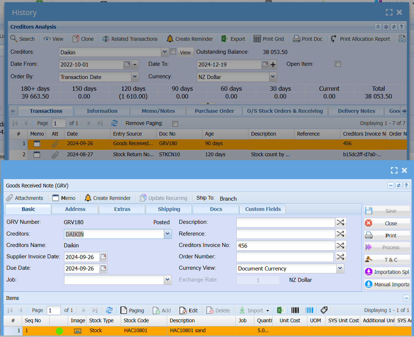Click the shuffle icon beside Creditors Invoice No
The width and height of the screenshot is (414, 337).
click(341, 245)
